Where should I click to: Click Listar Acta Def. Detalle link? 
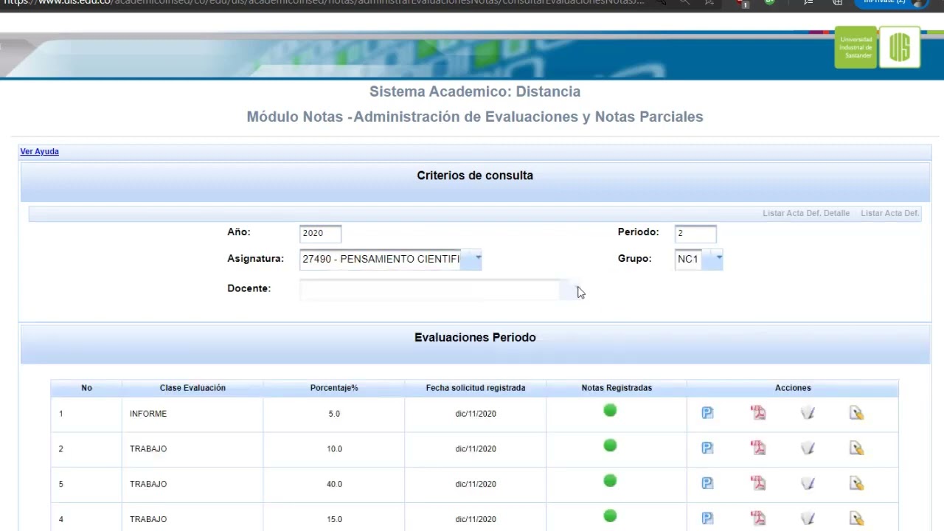(x=806, y=213)
